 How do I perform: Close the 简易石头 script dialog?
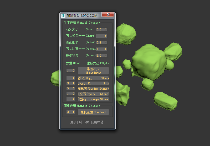pyautogui.click(x=107, y=15)
